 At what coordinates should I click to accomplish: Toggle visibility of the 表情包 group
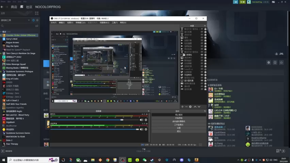[202, 55]
